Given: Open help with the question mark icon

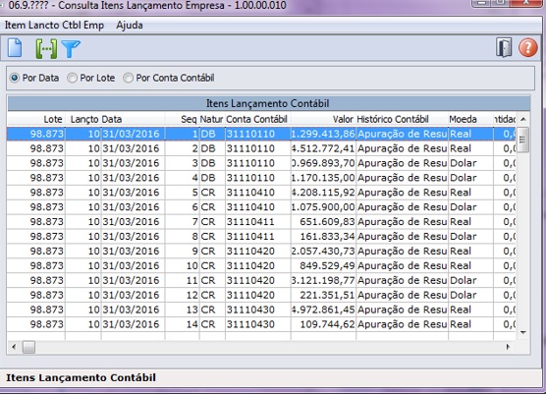Looking at the screenshot, I should point(528,47).
